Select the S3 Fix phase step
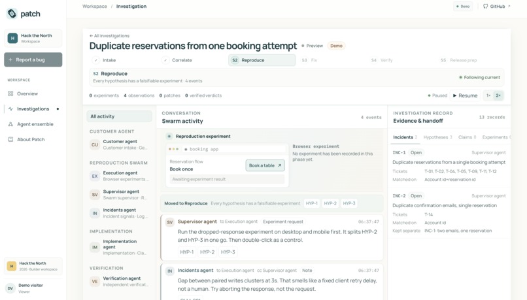The width and height of the screenshot is (527, 300). pyautogui.click(x=331, y=60)
